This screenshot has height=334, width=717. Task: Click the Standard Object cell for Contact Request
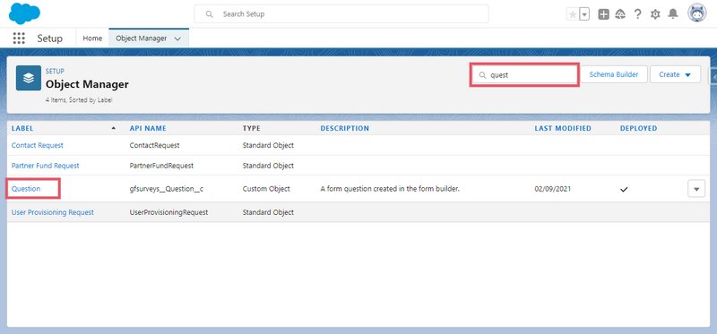(x=268, y=145)
